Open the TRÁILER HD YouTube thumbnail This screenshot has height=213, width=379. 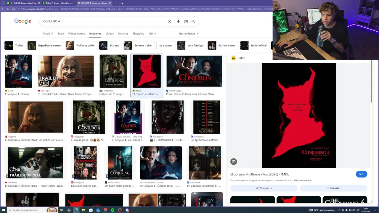tap(66, 71)
